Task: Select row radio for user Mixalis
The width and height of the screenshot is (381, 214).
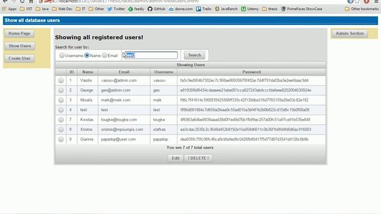Action: click(61, 100)
